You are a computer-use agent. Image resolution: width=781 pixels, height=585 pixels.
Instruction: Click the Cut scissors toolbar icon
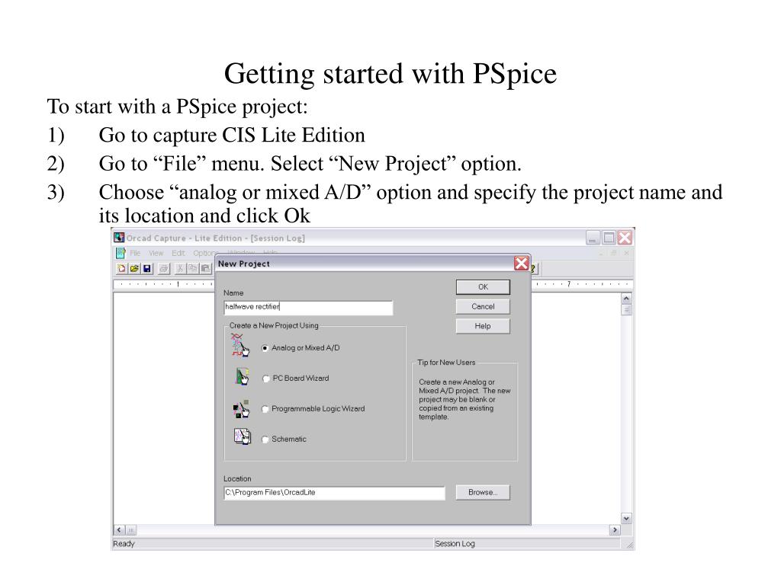click(x=180, y=269)
